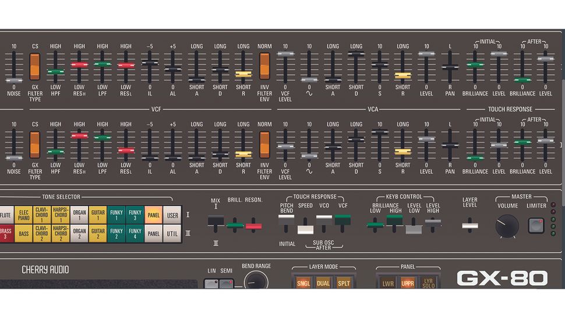Click top-row green LPF slider handle

(103, 65)
